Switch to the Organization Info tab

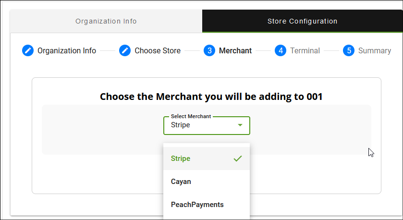(x=106, y=21)
